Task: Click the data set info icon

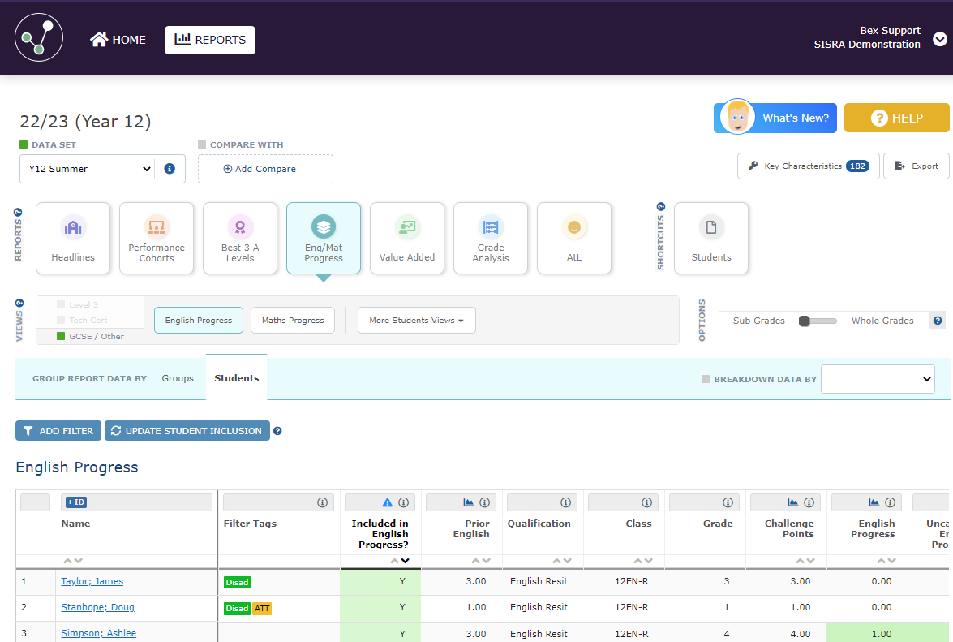Action: 170,169
